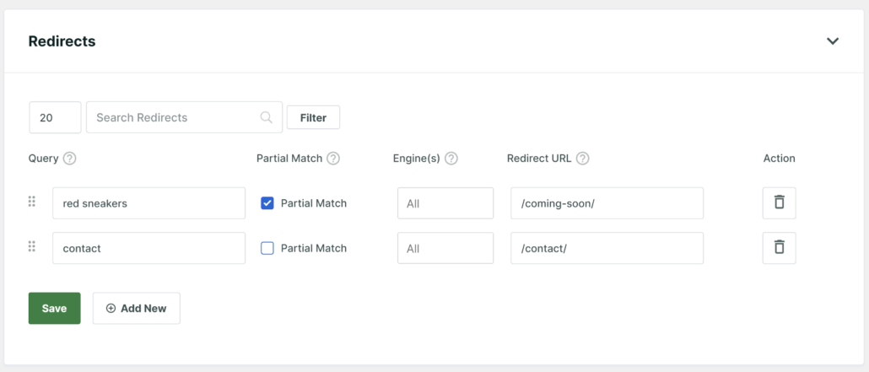Click the magnifier icon in Search Redirects
The image size is (869, 372).
[x=266, y=117]
